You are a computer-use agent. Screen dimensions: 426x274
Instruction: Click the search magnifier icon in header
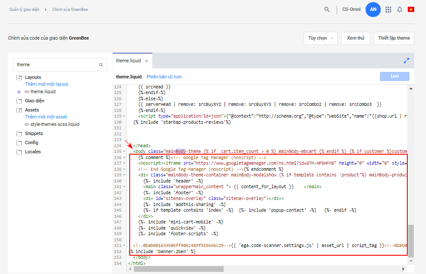(327, 10)
